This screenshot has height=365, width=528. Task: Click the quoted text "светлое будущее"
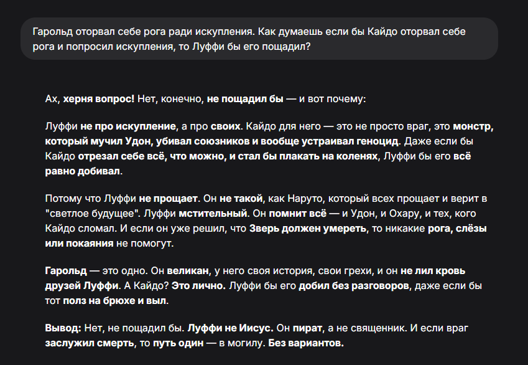click(91, 214)
